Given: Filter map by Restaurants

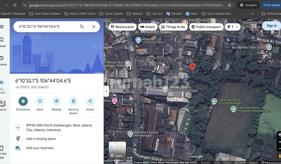Looking at the screenshot, I should coord(123,27).
